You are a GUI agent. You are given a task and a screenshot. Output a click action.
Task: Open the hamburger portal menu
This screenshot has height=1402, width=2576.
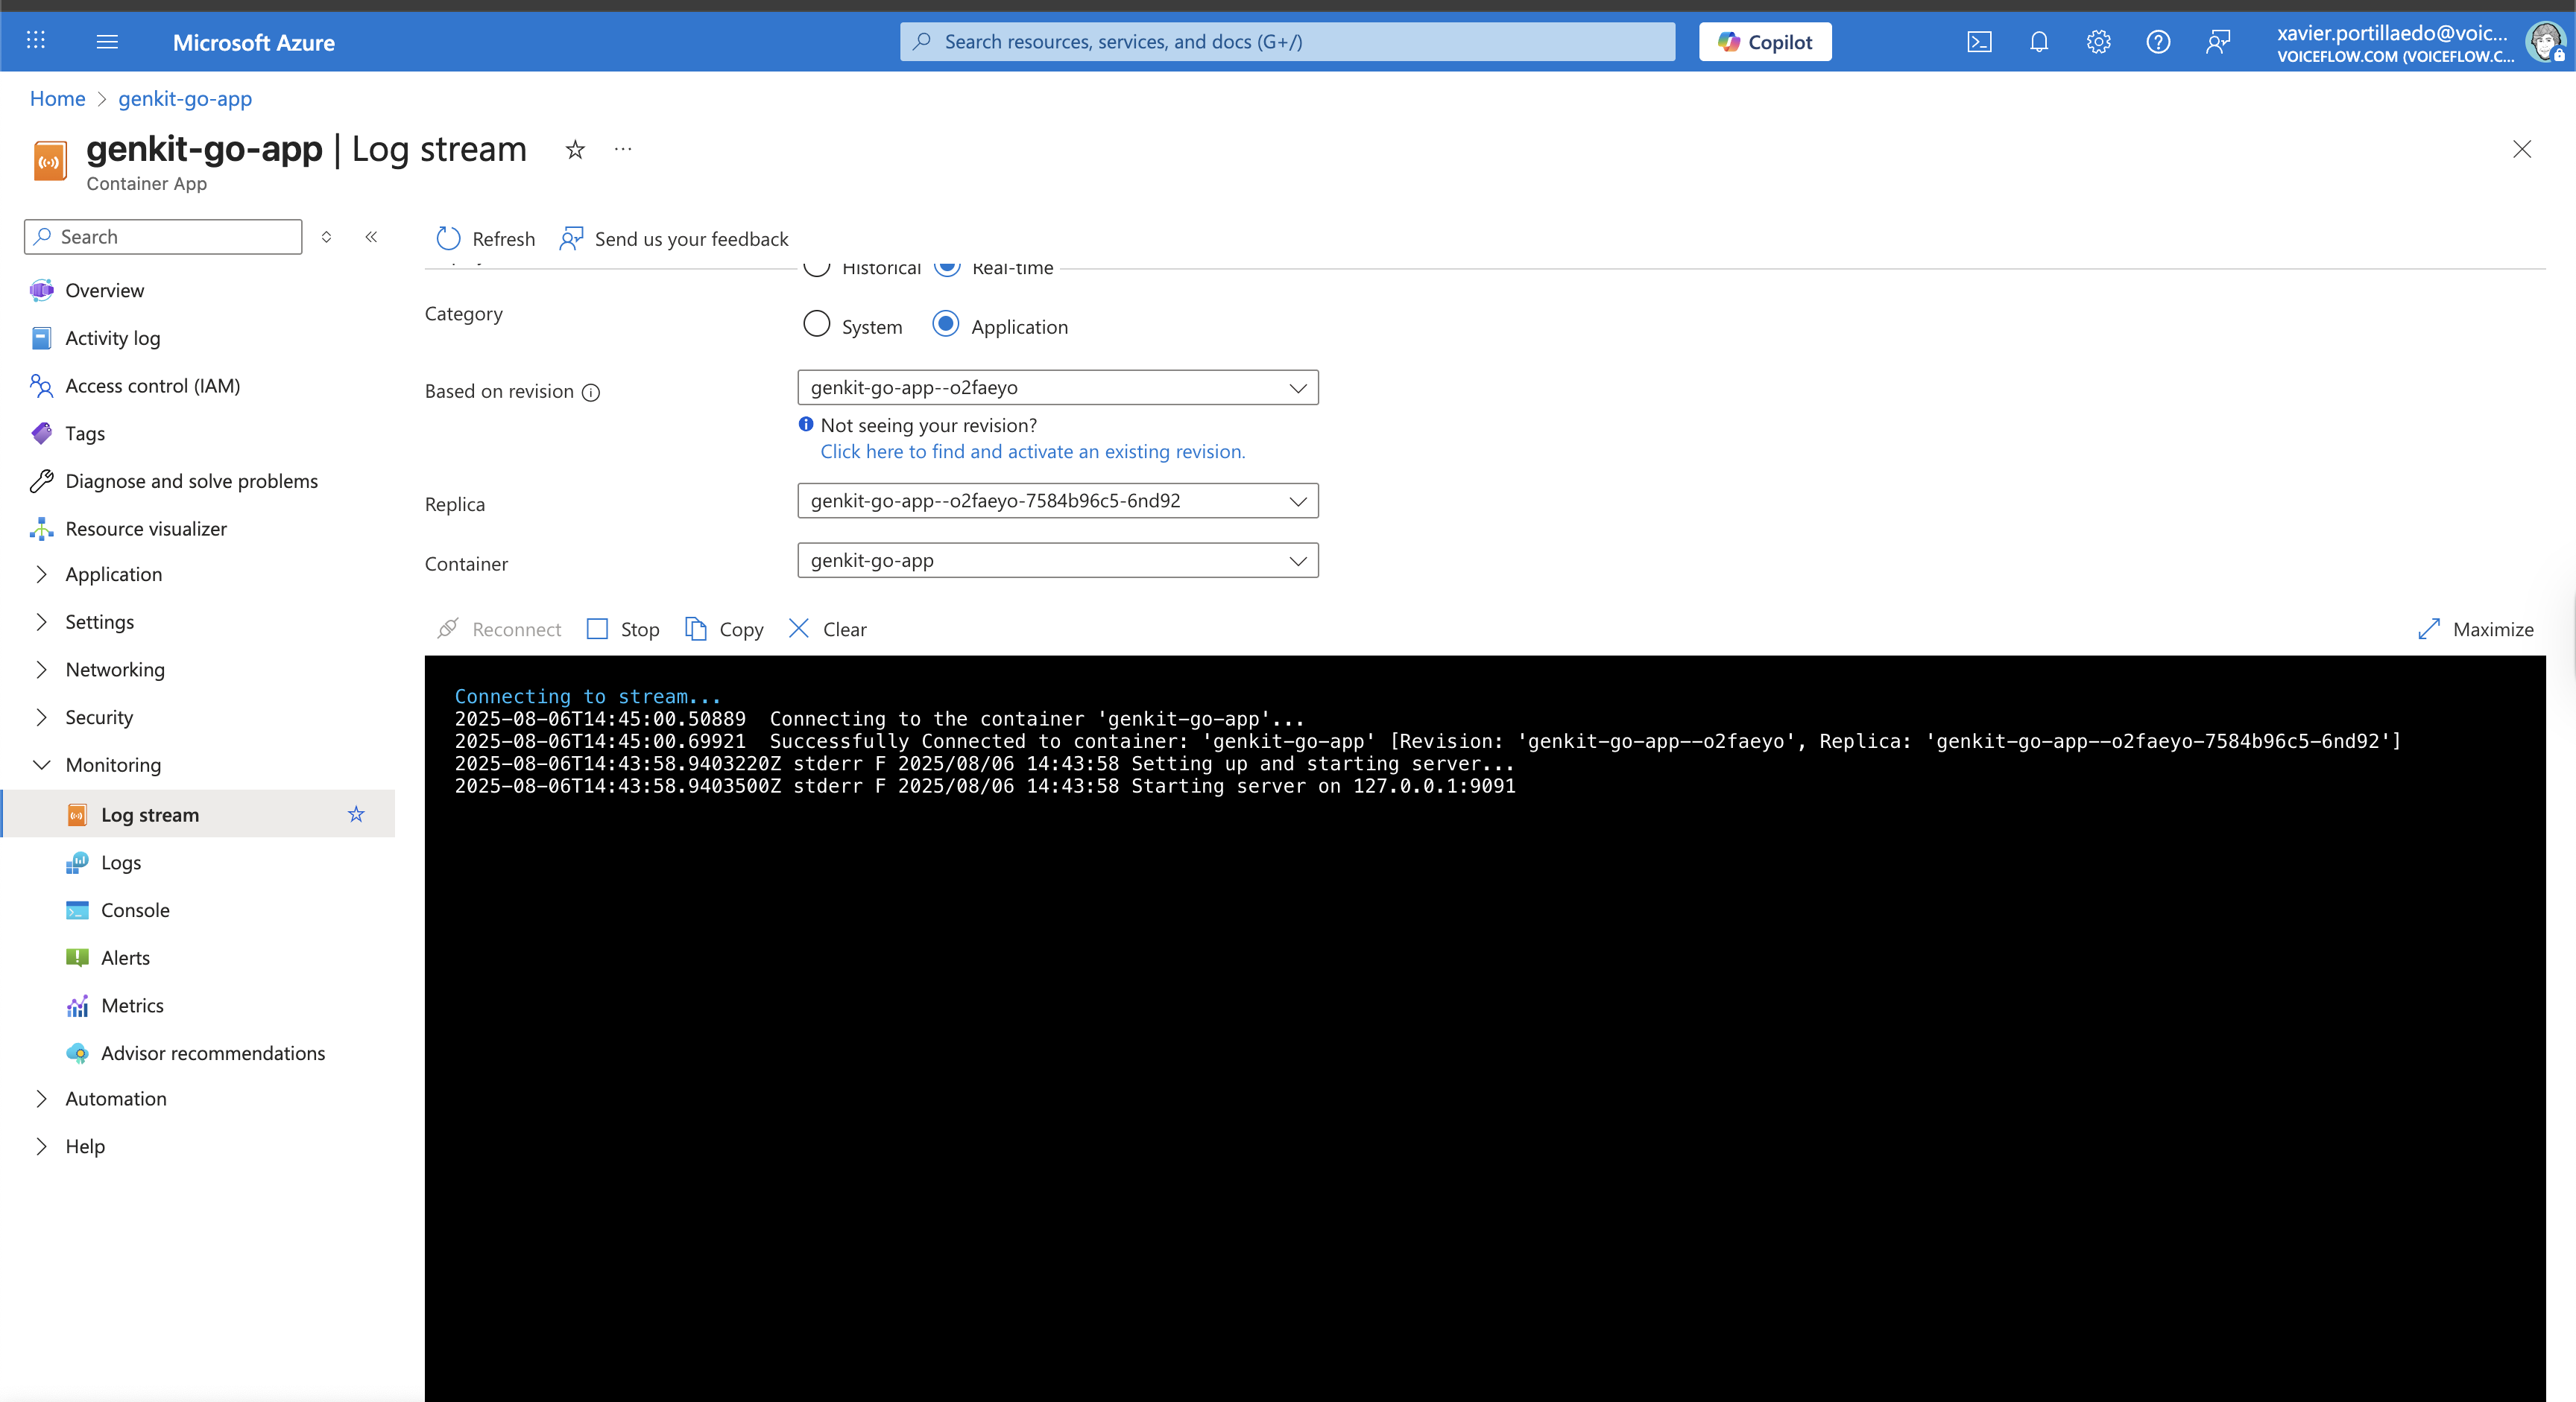pos(107,41)
